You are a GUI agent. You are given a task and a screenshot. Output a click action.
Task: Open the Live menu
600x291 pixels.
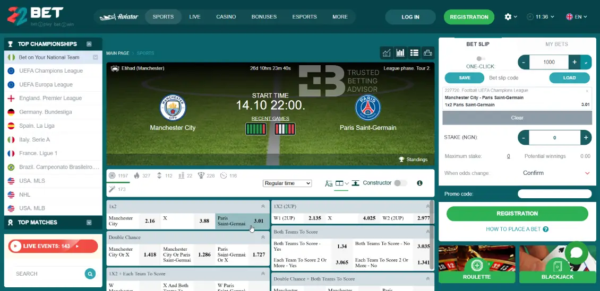coord(195,17)
